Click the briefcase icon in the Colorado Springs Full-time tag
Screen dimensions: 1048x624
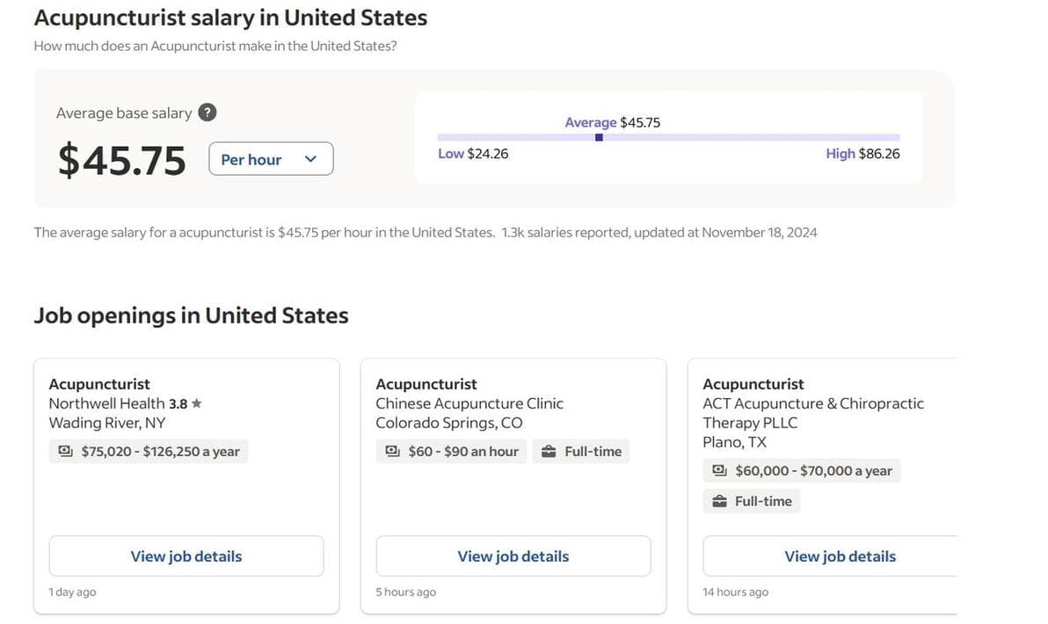549,451
